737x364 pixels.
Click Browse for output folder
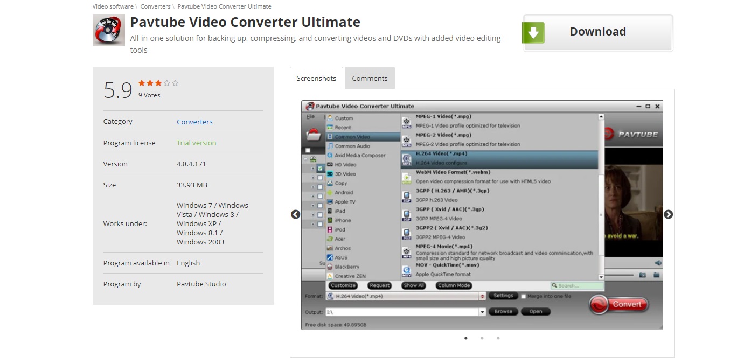coord(503,311)
